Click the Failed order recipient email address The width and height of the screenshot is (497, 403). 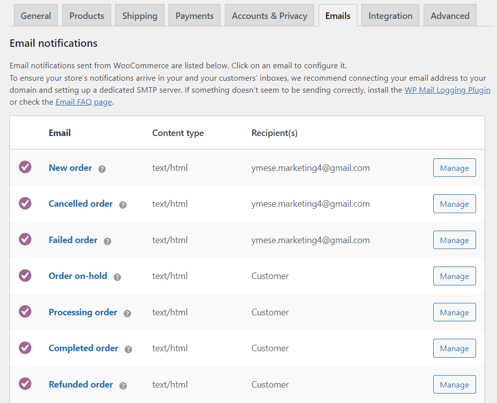[x=311, y=240]
